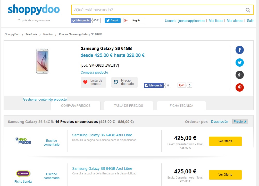The width and height of the screenshot is (259, 186).
Task: Share product via Twitter round icon
Action: click(x=240, y=63)
